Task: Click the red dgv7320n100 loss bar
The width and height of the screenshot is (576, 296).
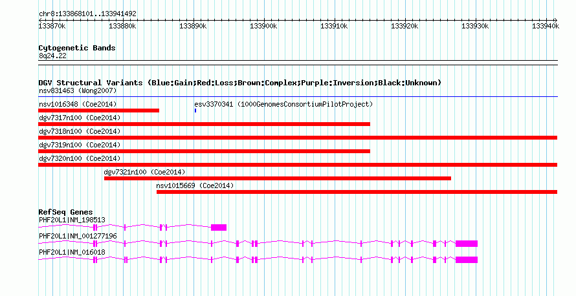Action: (298, 165)
